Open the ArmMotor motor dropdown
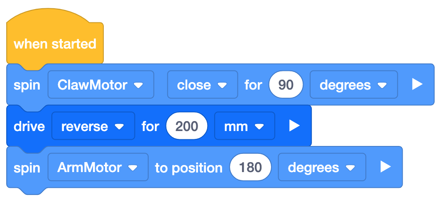 98,168
